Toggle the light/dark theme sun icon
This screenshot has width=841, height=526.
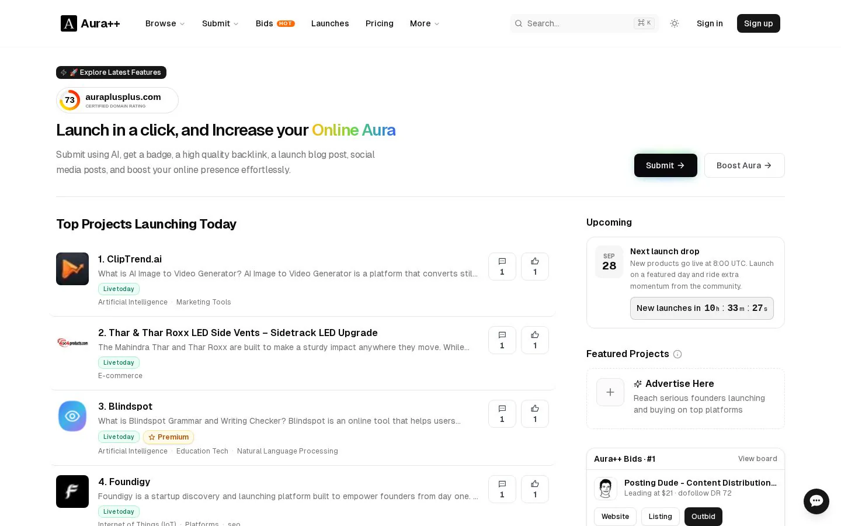pyautogui.click(x=675, y=23)
